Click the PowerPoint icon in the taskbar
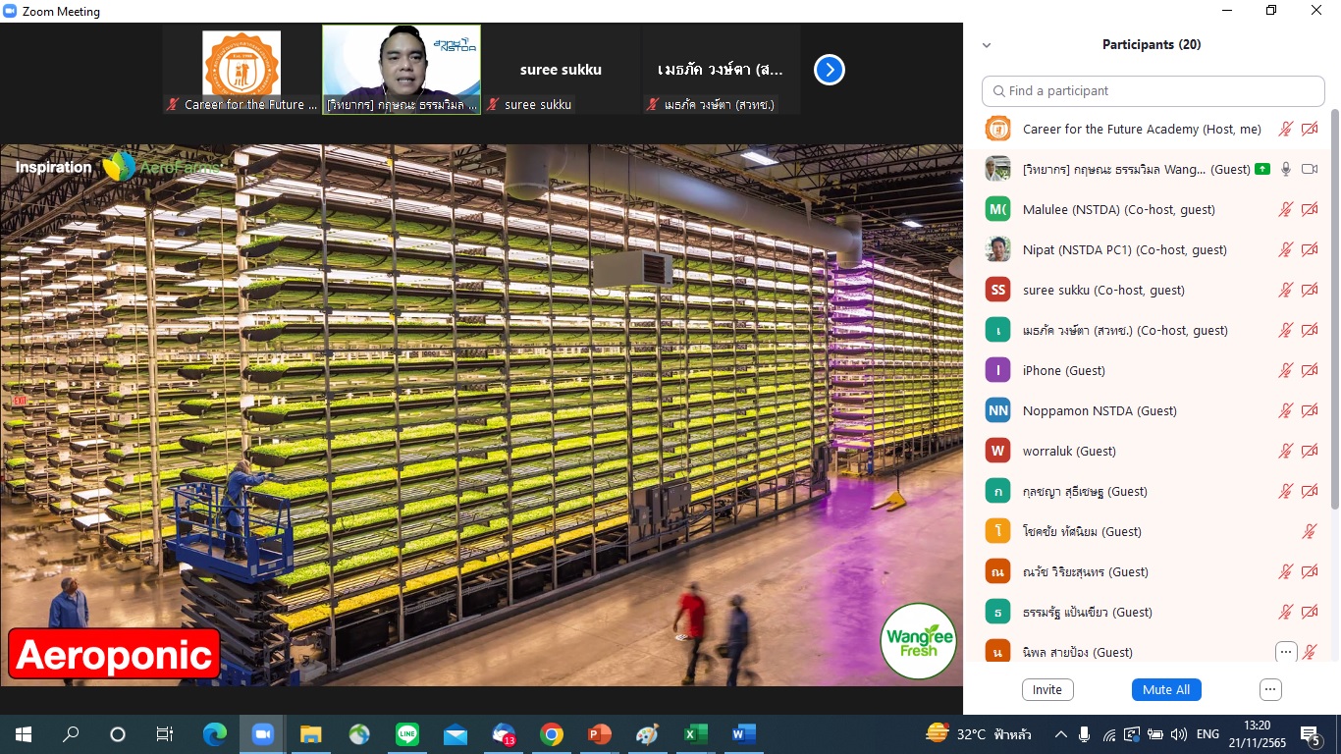 coord(599,733)
